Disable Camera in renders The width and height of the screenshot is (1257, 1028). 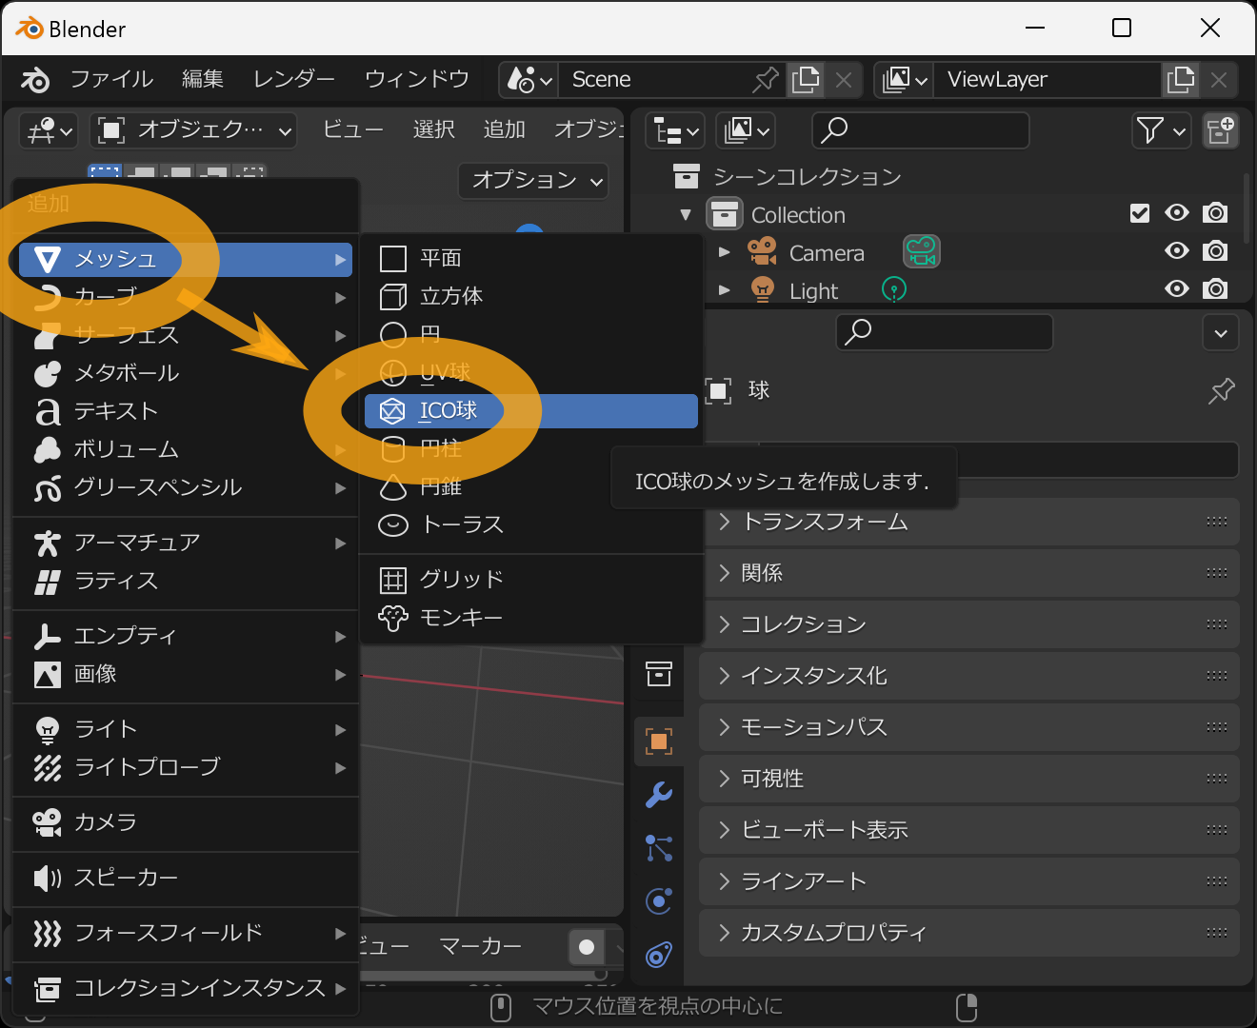click(x=1215, y=251)
